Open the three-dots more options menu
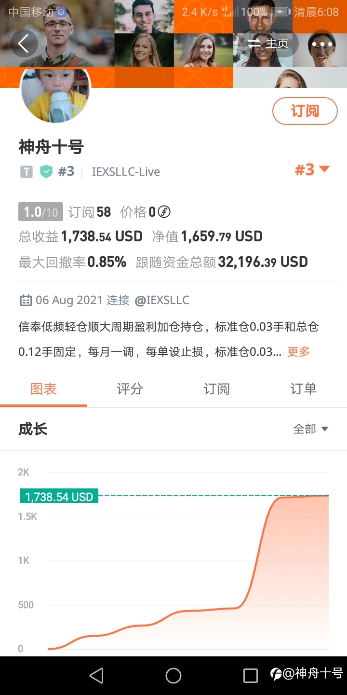The image size is (347, 695). 322,43
